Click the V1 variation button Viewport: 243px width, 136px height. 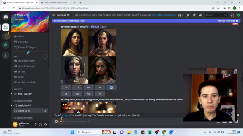[x=66, y=94]
